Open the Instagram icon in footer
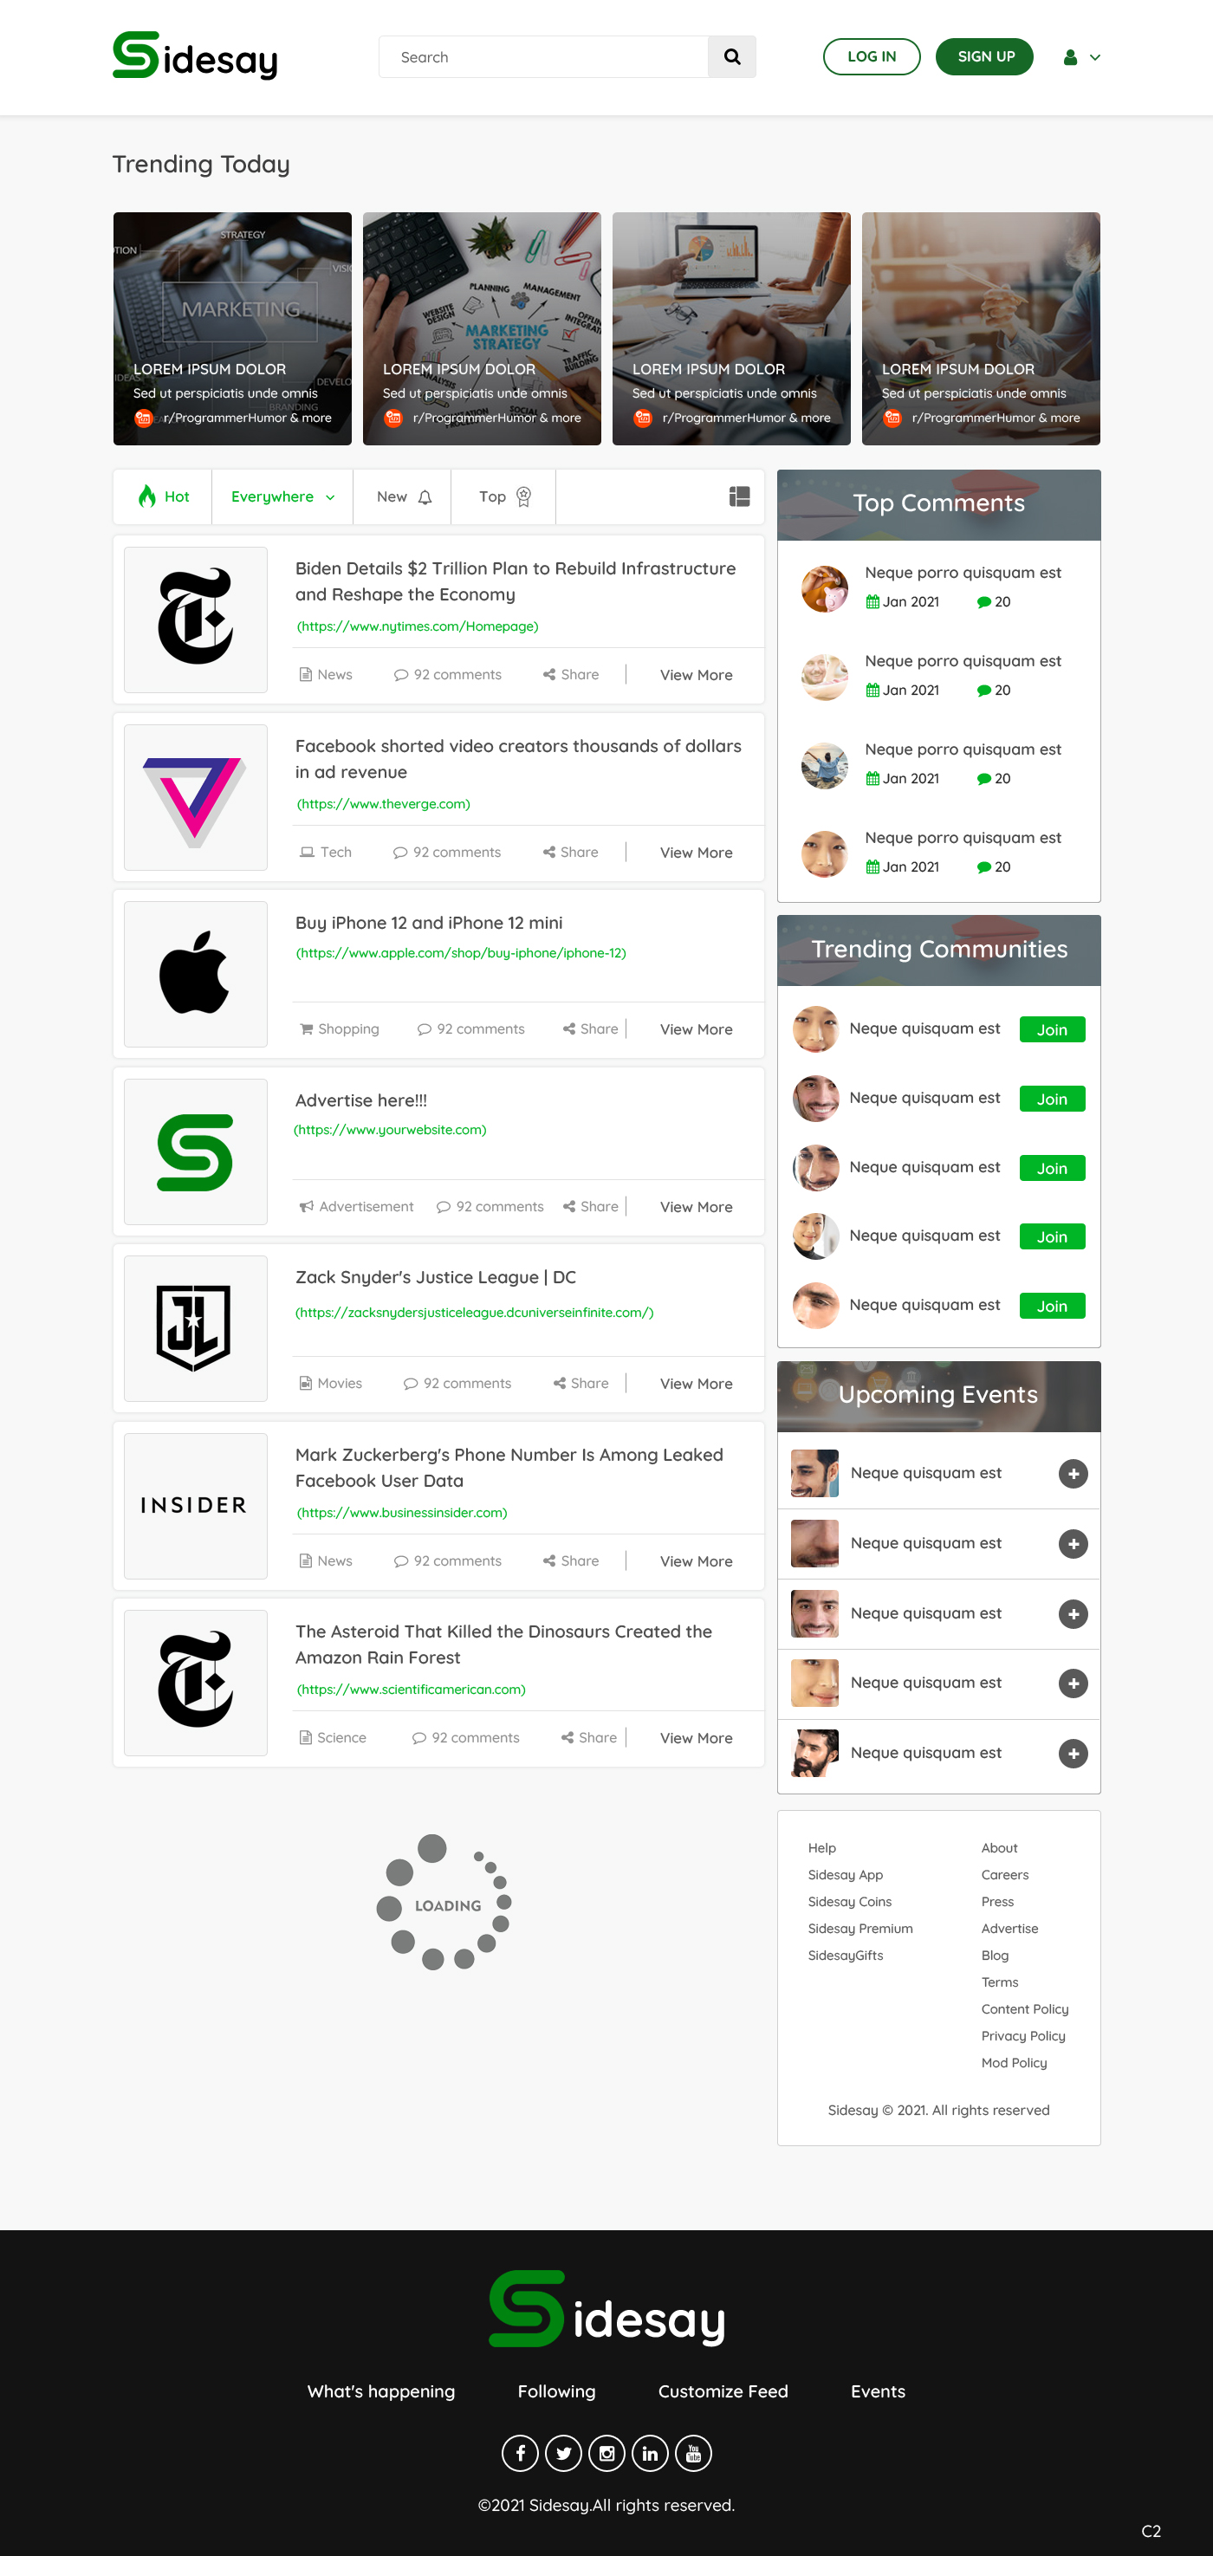This screenshot has height=2556, width=1213. pyautogui.click(x=607, y=2453)
